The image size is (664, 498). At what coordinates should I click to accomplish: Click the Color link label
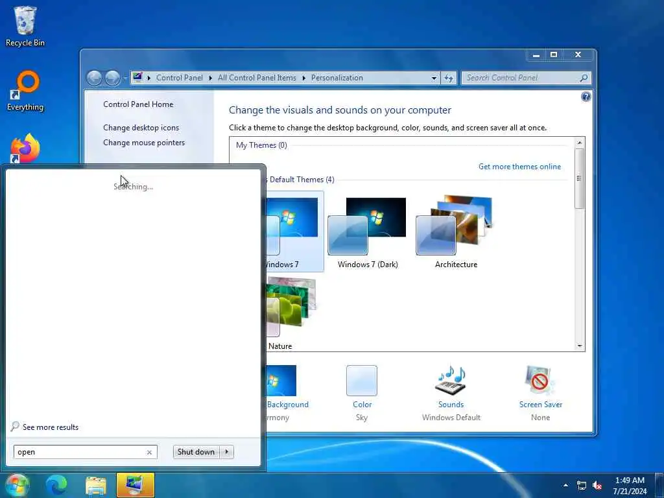(362, 405)
